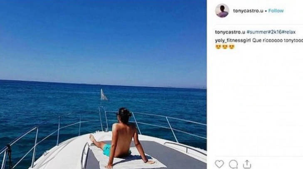Click the boat photo post image

[103, 84]
